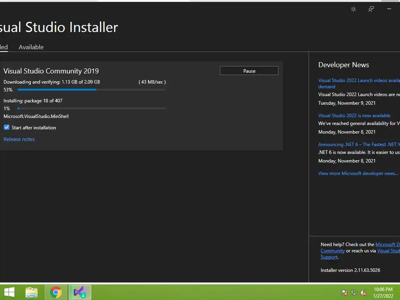
Task: Select the Developer News heading
Action: pyautogui.click(x=344, y=65)
